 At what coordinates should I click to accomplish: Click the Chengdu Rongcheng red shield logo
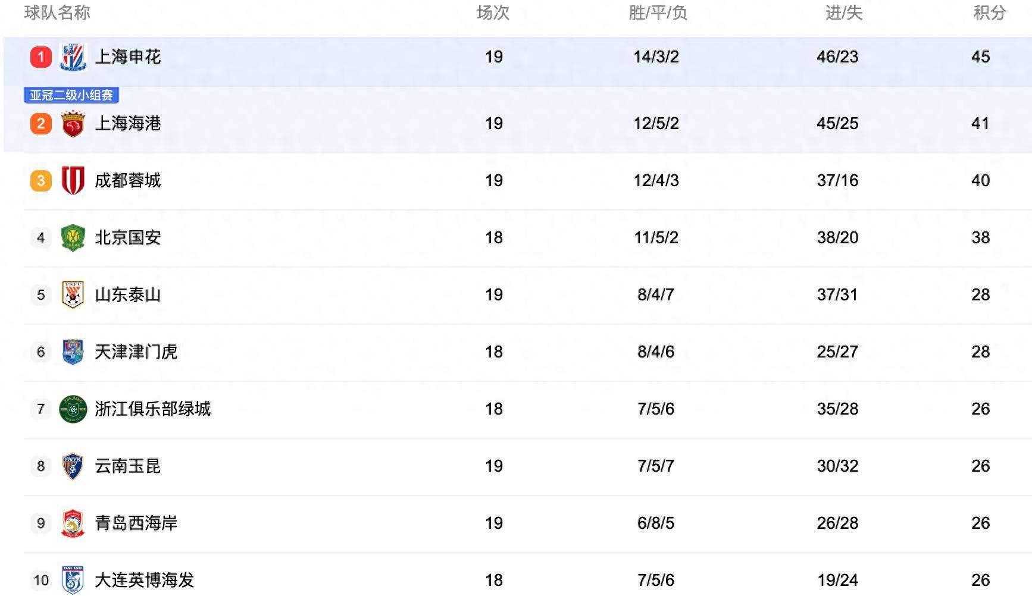[x=73, y=180]
